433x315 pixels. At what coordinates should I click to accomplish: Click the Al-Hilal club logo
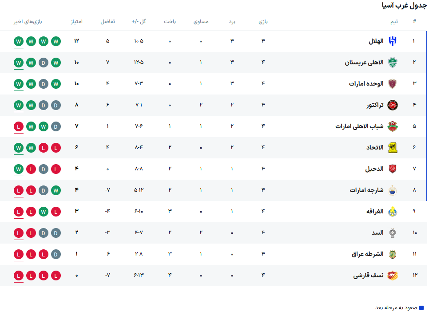pos(393,41)
